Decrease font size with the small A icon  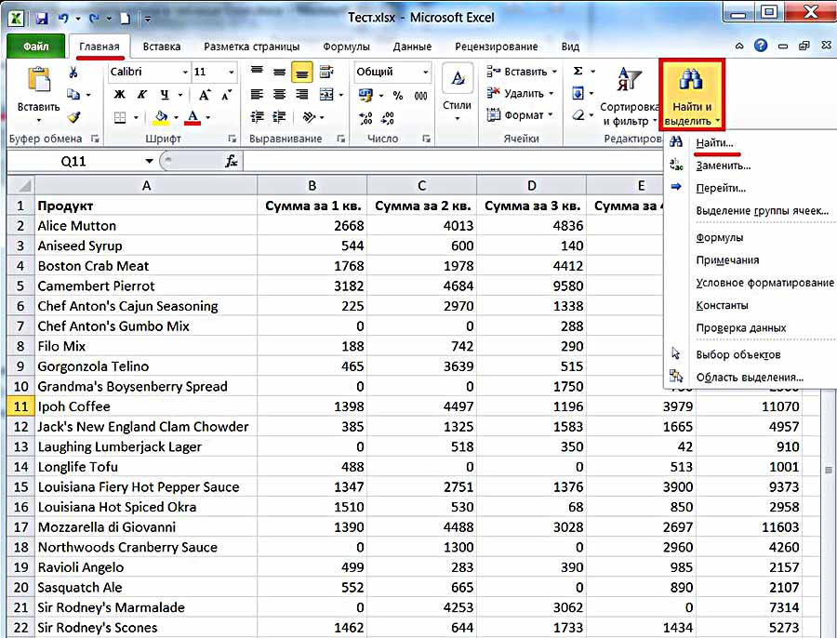pos(226,95)
